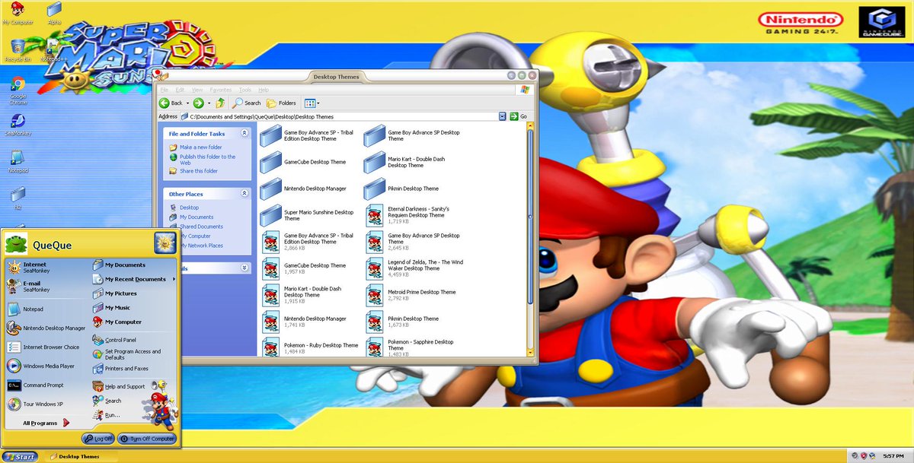Select the 1,673 KB Pikmin theme file
This screenshot has width=914, height=463.
(x=403, y=322)
